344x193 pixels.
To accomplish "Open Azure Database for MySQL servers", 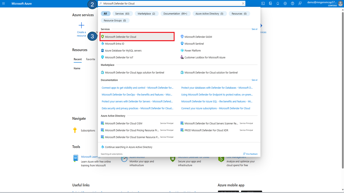I will pyautogui.click(x=123, y=51).
